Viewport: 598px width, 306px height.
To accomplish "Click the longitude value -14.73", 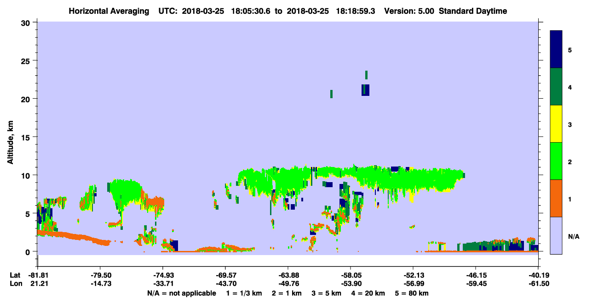I will coord(100,283).
